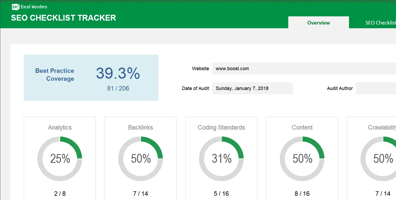The height and width of the screenshot is (200, 396).
Task: Switch to the SEO Checklist tab
Action: (380, 23)
